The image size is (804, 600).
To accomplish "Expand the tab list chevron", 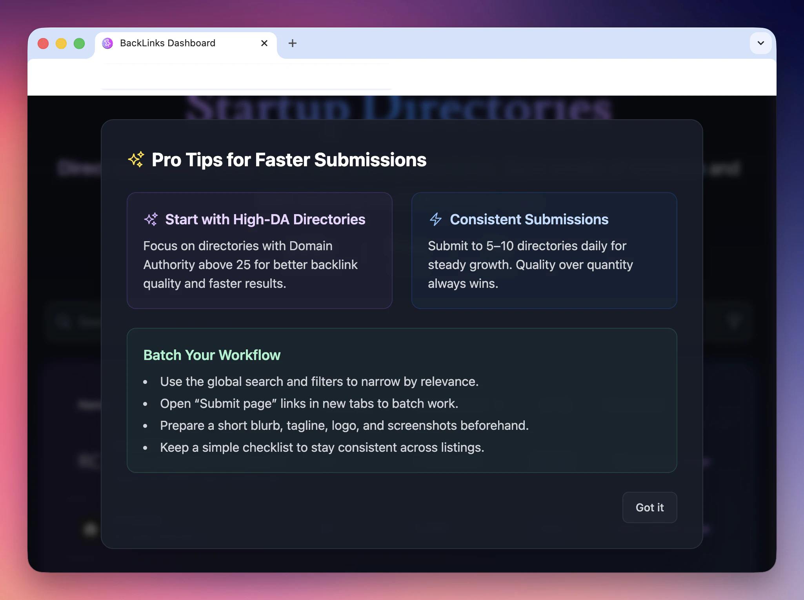I will [760, 43].
